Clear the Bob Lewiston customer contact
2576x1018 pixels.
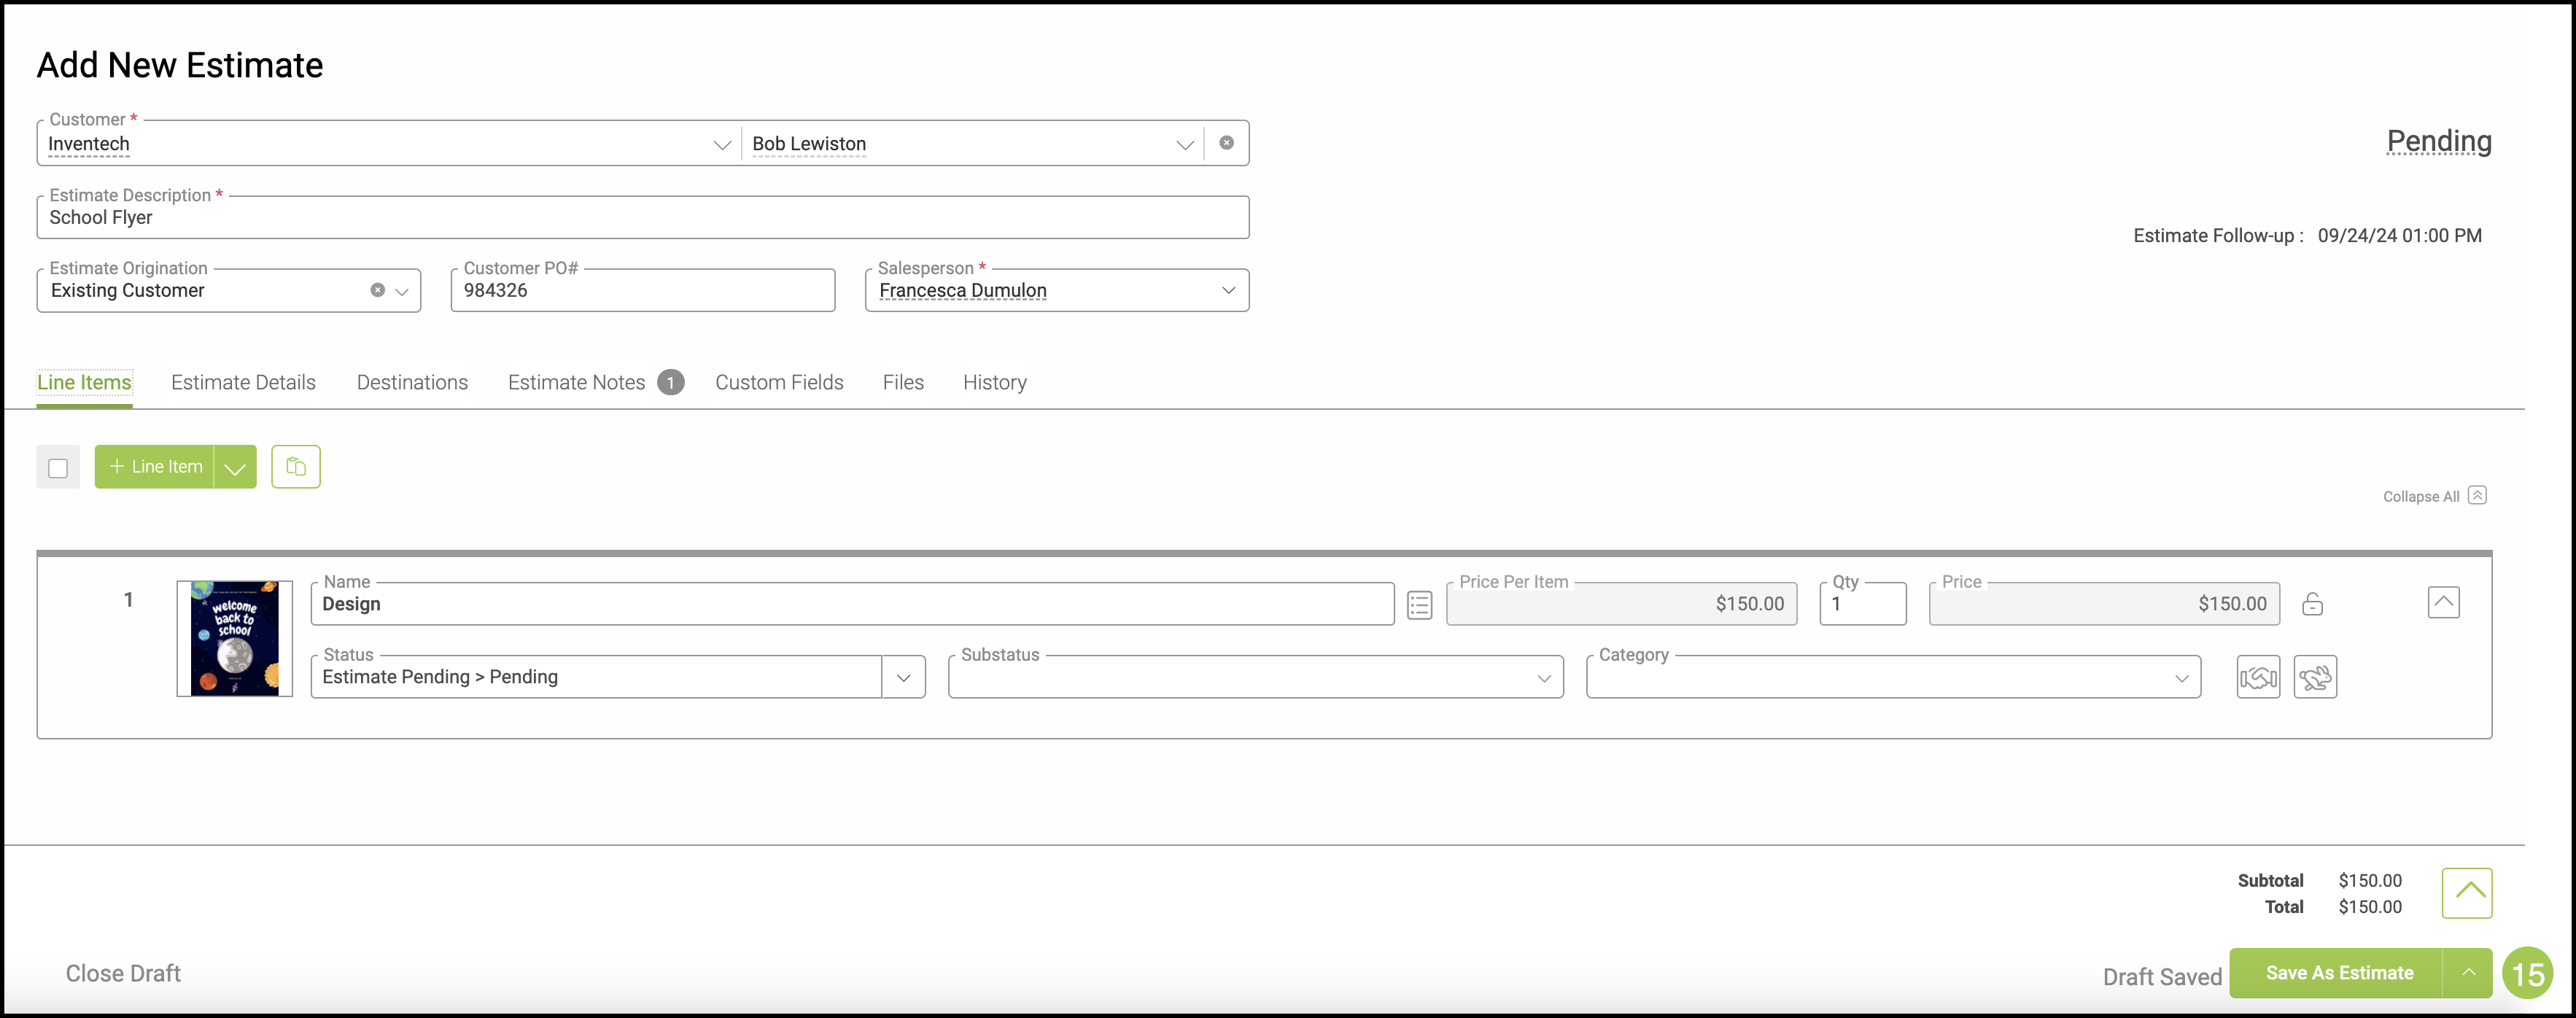click(1226, 143)
